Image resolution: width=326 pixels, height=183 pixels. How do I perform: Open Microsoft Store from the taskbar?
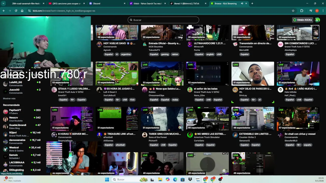tap(182, 179)
